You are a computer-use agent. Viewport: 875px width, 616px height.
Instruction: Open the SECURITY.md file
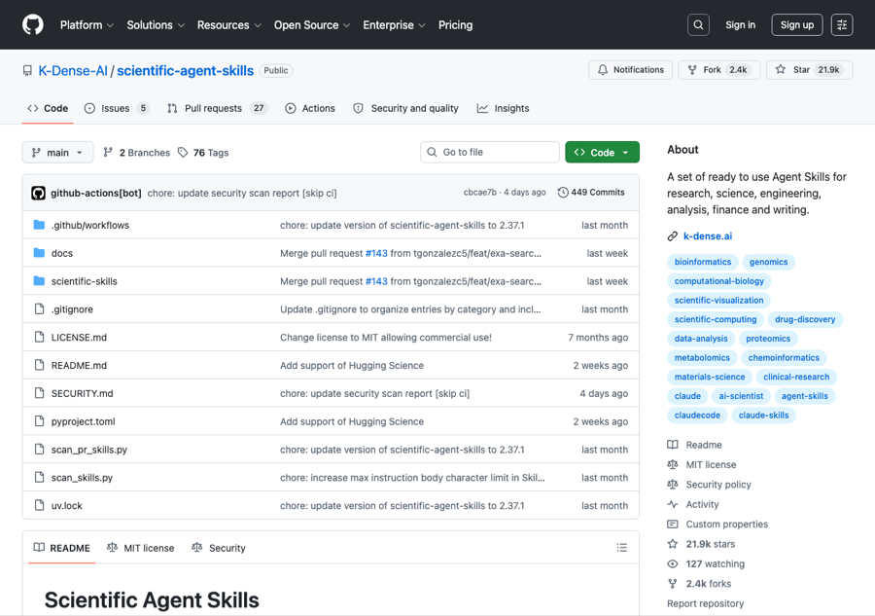click(82, 393)
